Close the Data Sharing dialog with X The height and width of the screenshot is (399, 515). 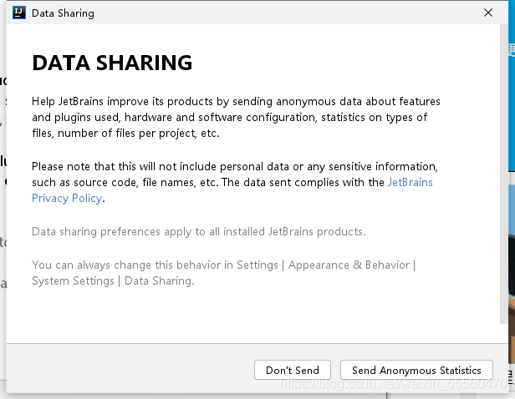point(488,13)
